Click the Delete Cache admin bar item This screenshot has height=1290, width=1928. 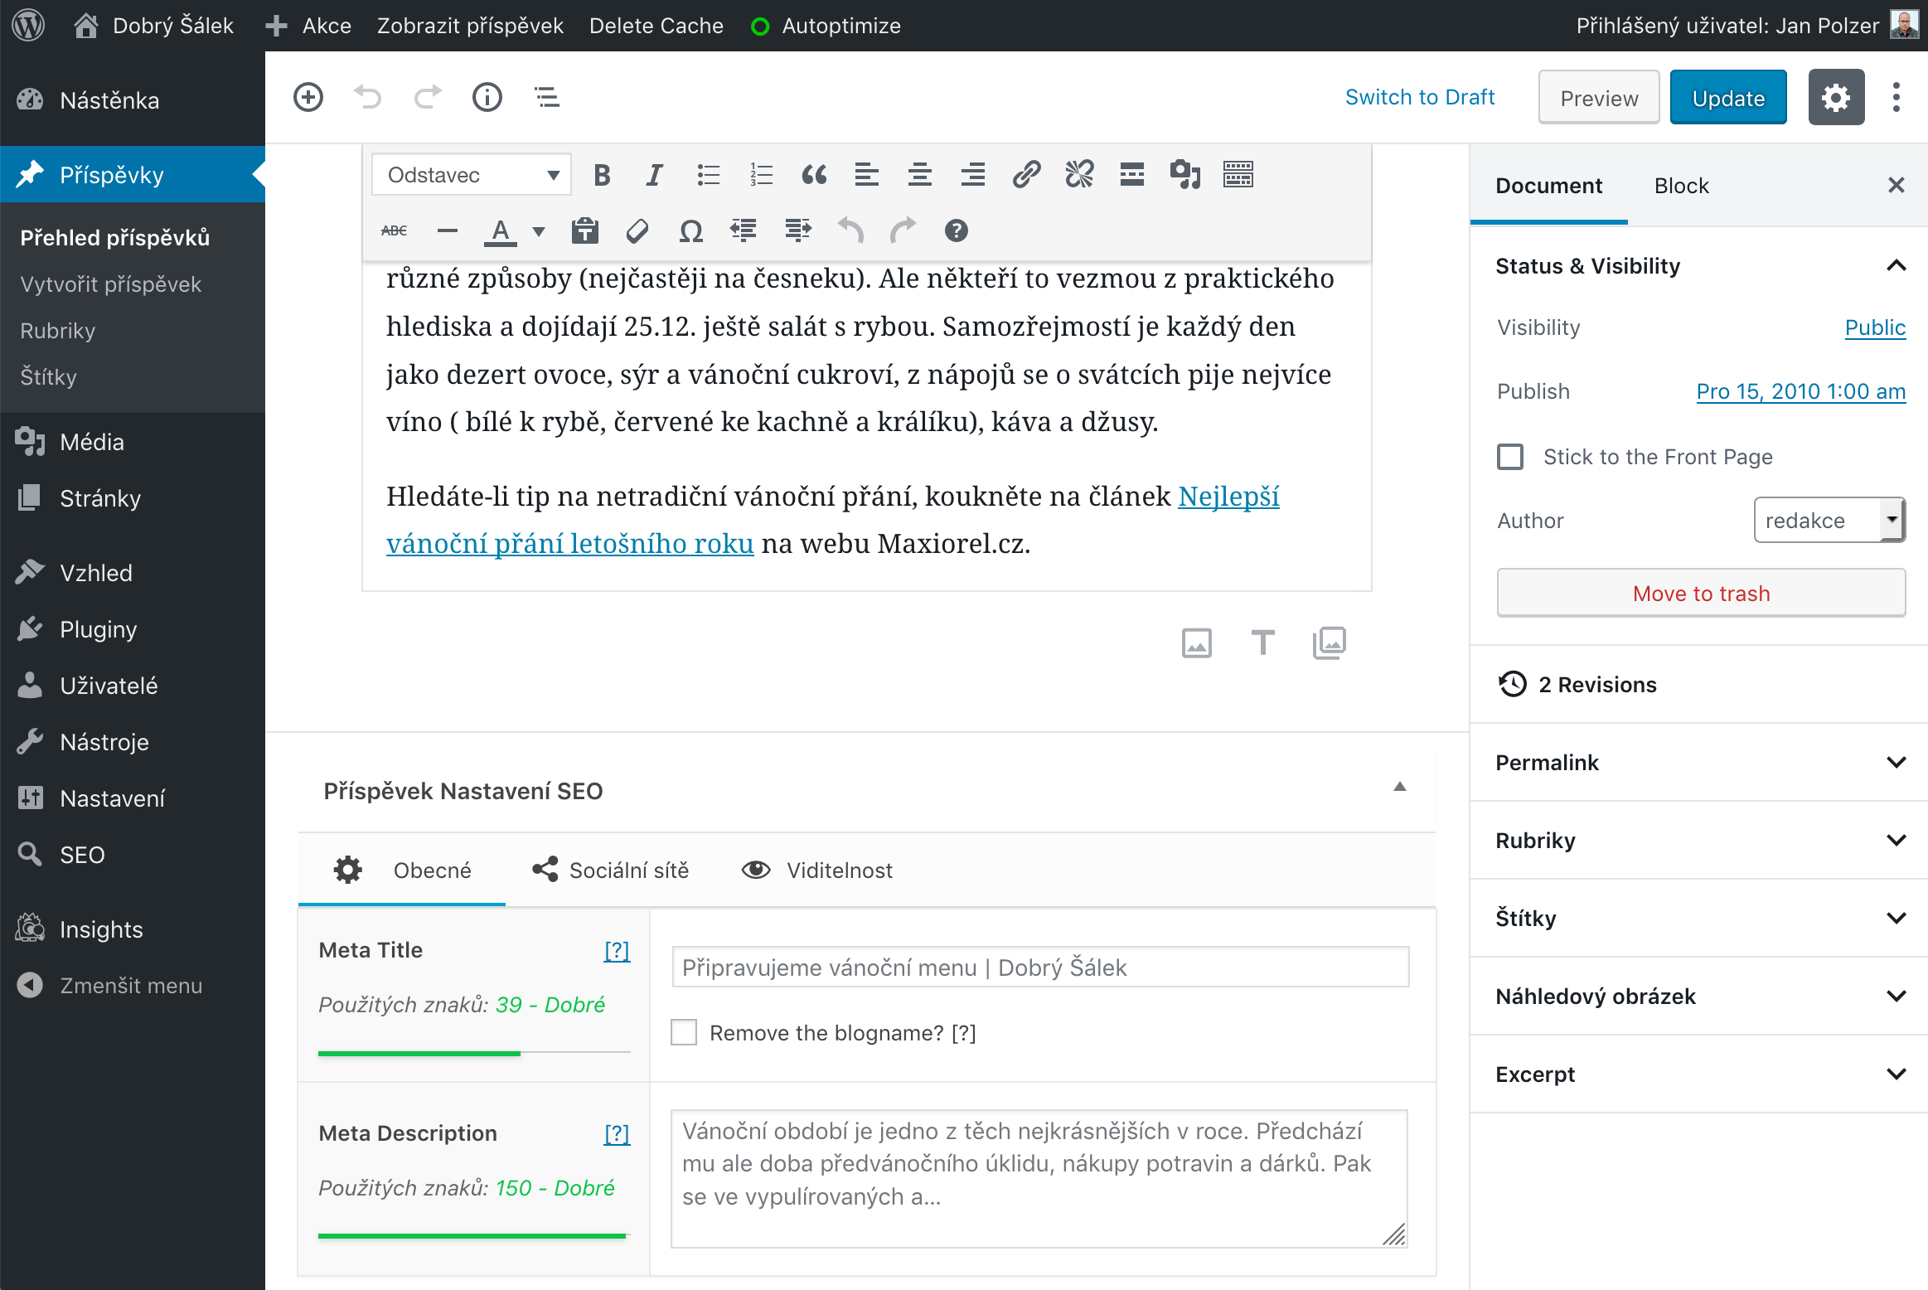point(656,26)
